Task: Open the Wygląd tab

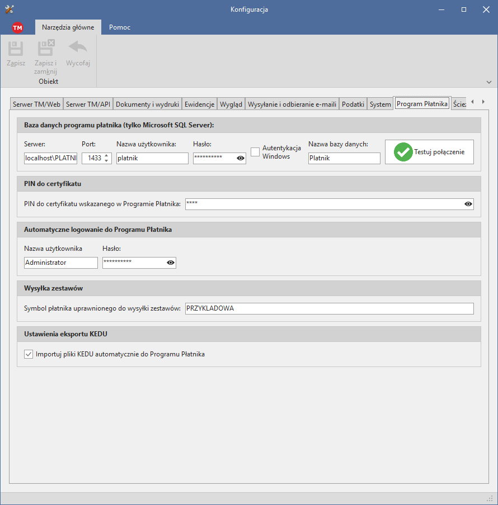Action: pos(231,104)
